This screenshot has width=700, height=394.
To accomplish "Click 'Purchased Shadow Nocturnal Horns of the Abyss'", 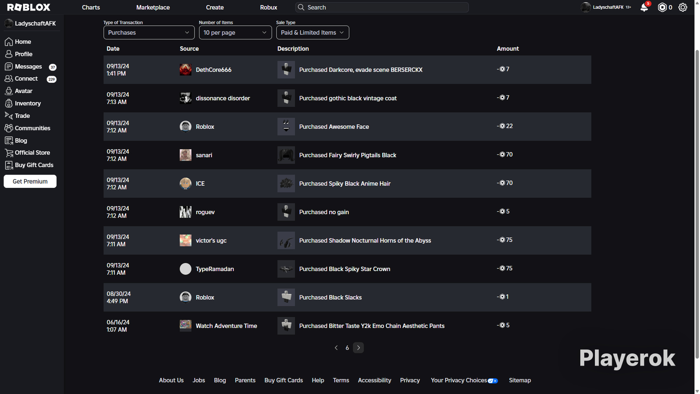I will 365,240.
